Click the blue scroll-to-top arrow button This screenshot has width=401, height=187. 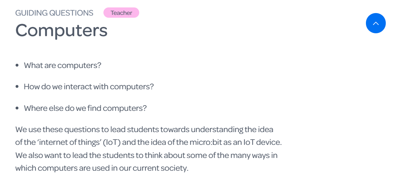click(x=375, y=23)
